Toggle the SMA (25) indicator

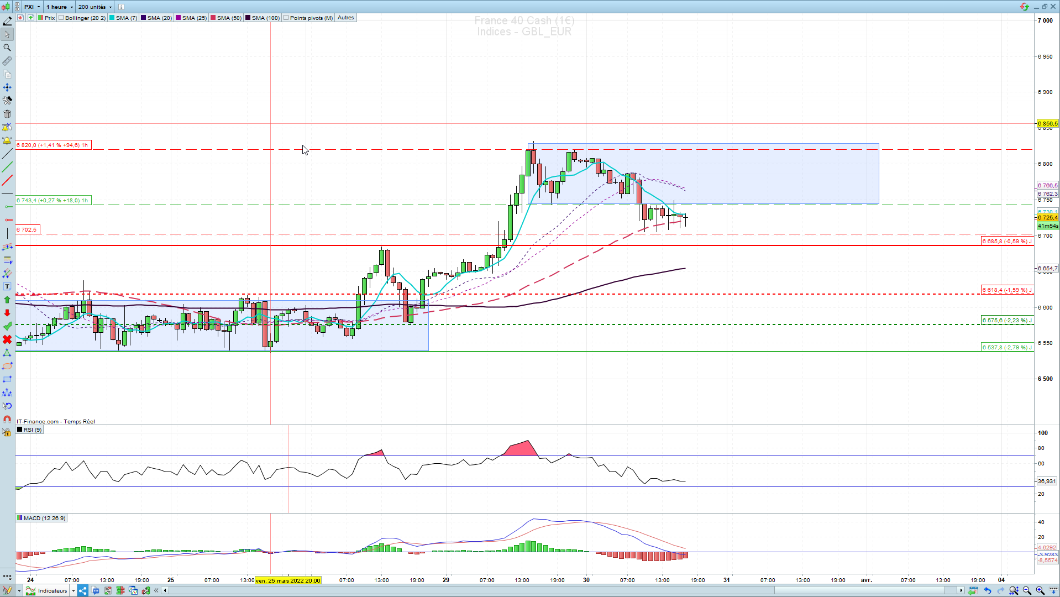(191, 18)
